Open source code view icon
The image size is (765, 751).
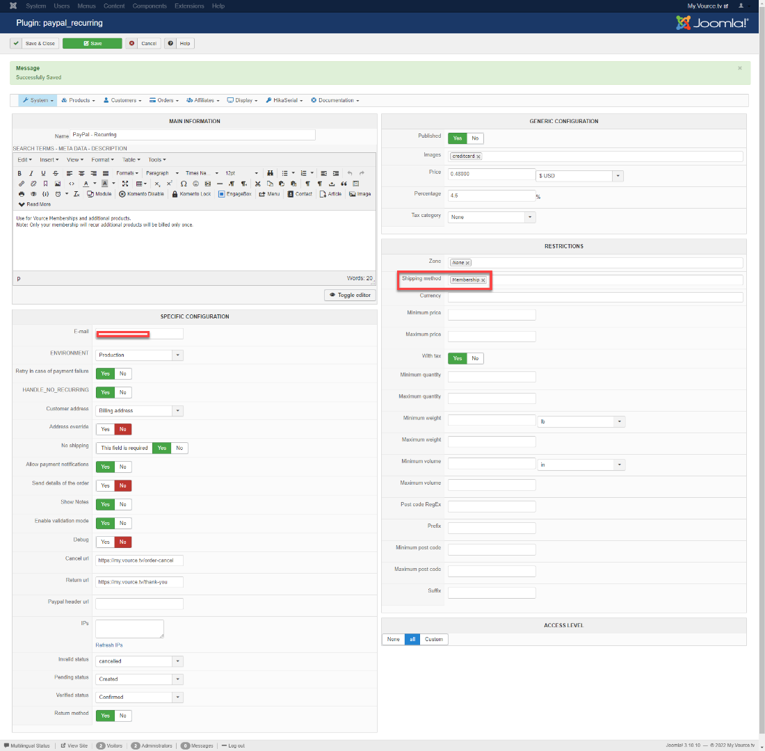click(x=71, y=184)
